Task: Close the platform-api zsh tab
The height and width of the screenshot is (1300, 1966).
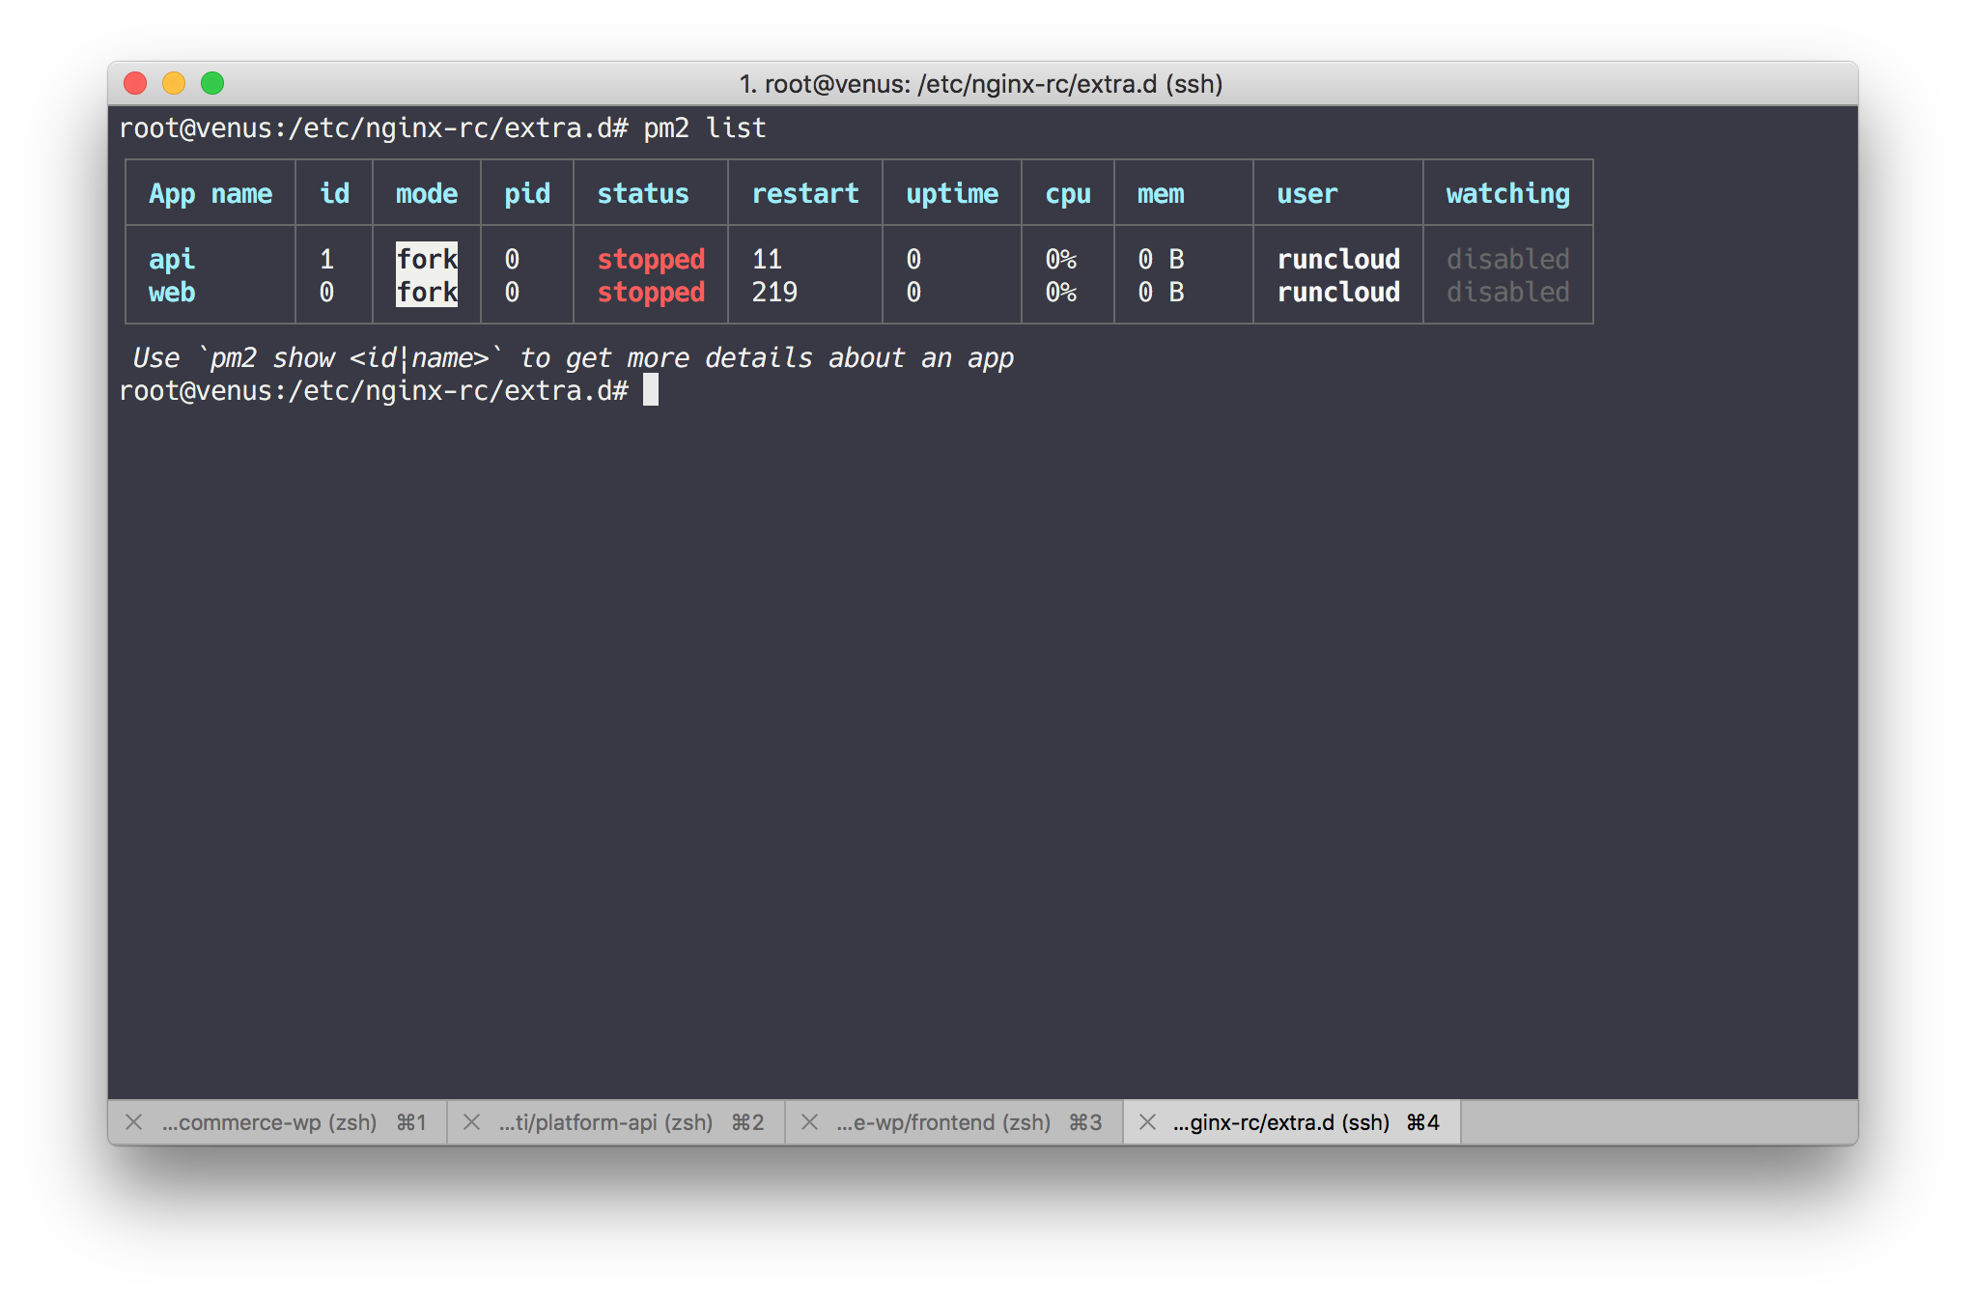Action: [x=471, y=1122]
